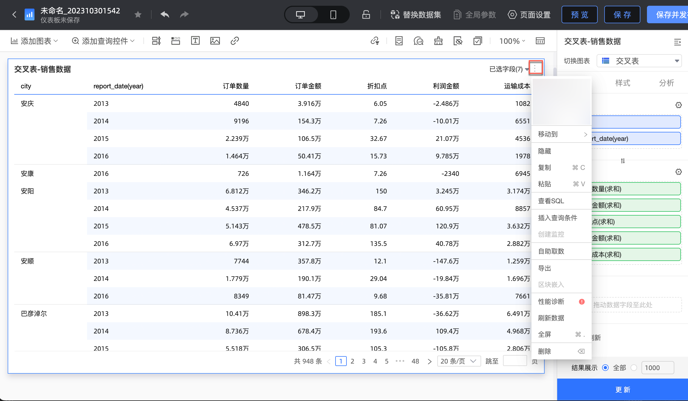Click the back arrow in the header
The width and height of the screenshot is (688, 401).
(14, 14)
